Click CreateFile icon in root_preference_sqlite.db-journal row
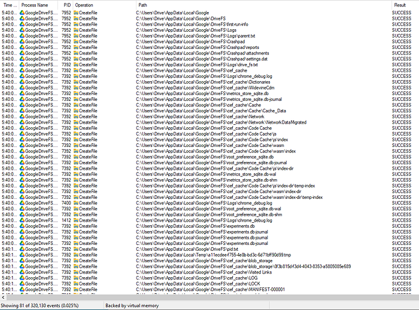The height and width of the screenshot is (310, 419). (x=76, y=162)
